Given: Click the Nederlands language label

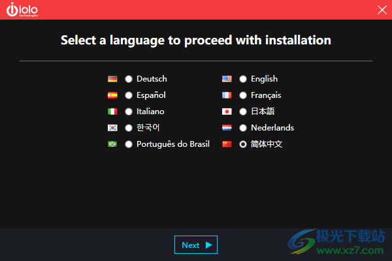Looking at the screenshot, I should tap(272, 128).
